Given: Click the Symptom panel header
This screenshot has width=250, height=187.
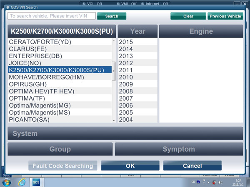Looking at the screenshot, I should coord(179,149).
